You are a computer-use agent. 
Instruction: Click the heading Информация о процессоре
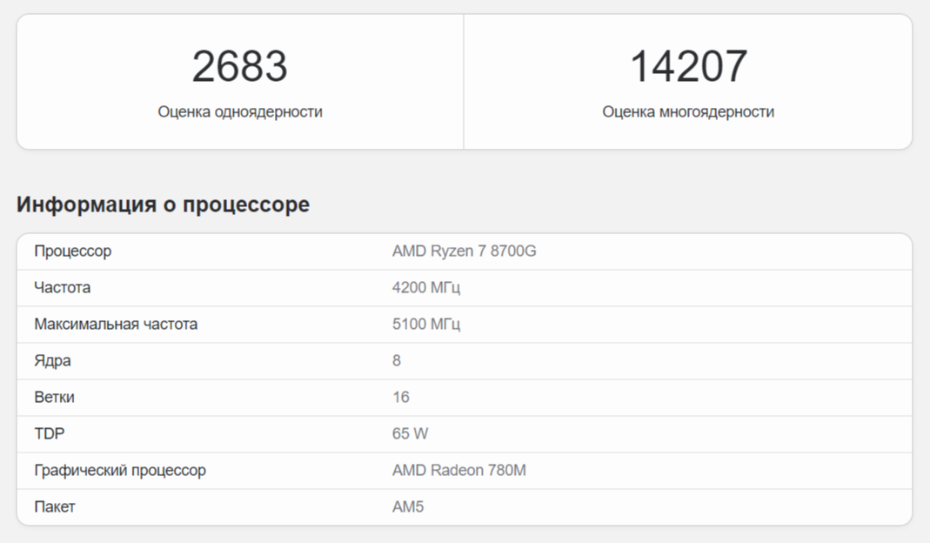[x=163, y=204]
